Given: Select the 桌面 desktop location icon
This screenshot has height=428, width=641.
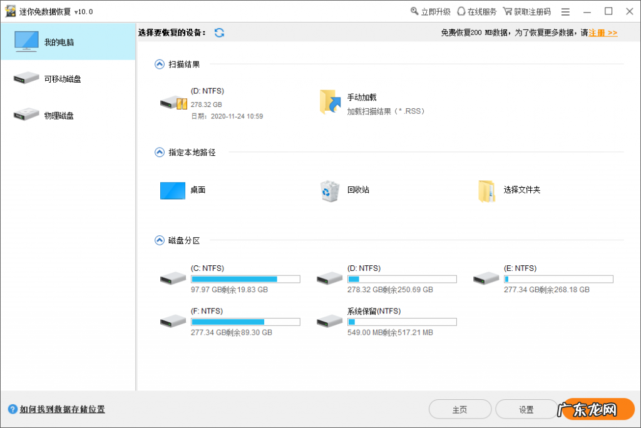Looking at the screenshot, I should [172, 190].
